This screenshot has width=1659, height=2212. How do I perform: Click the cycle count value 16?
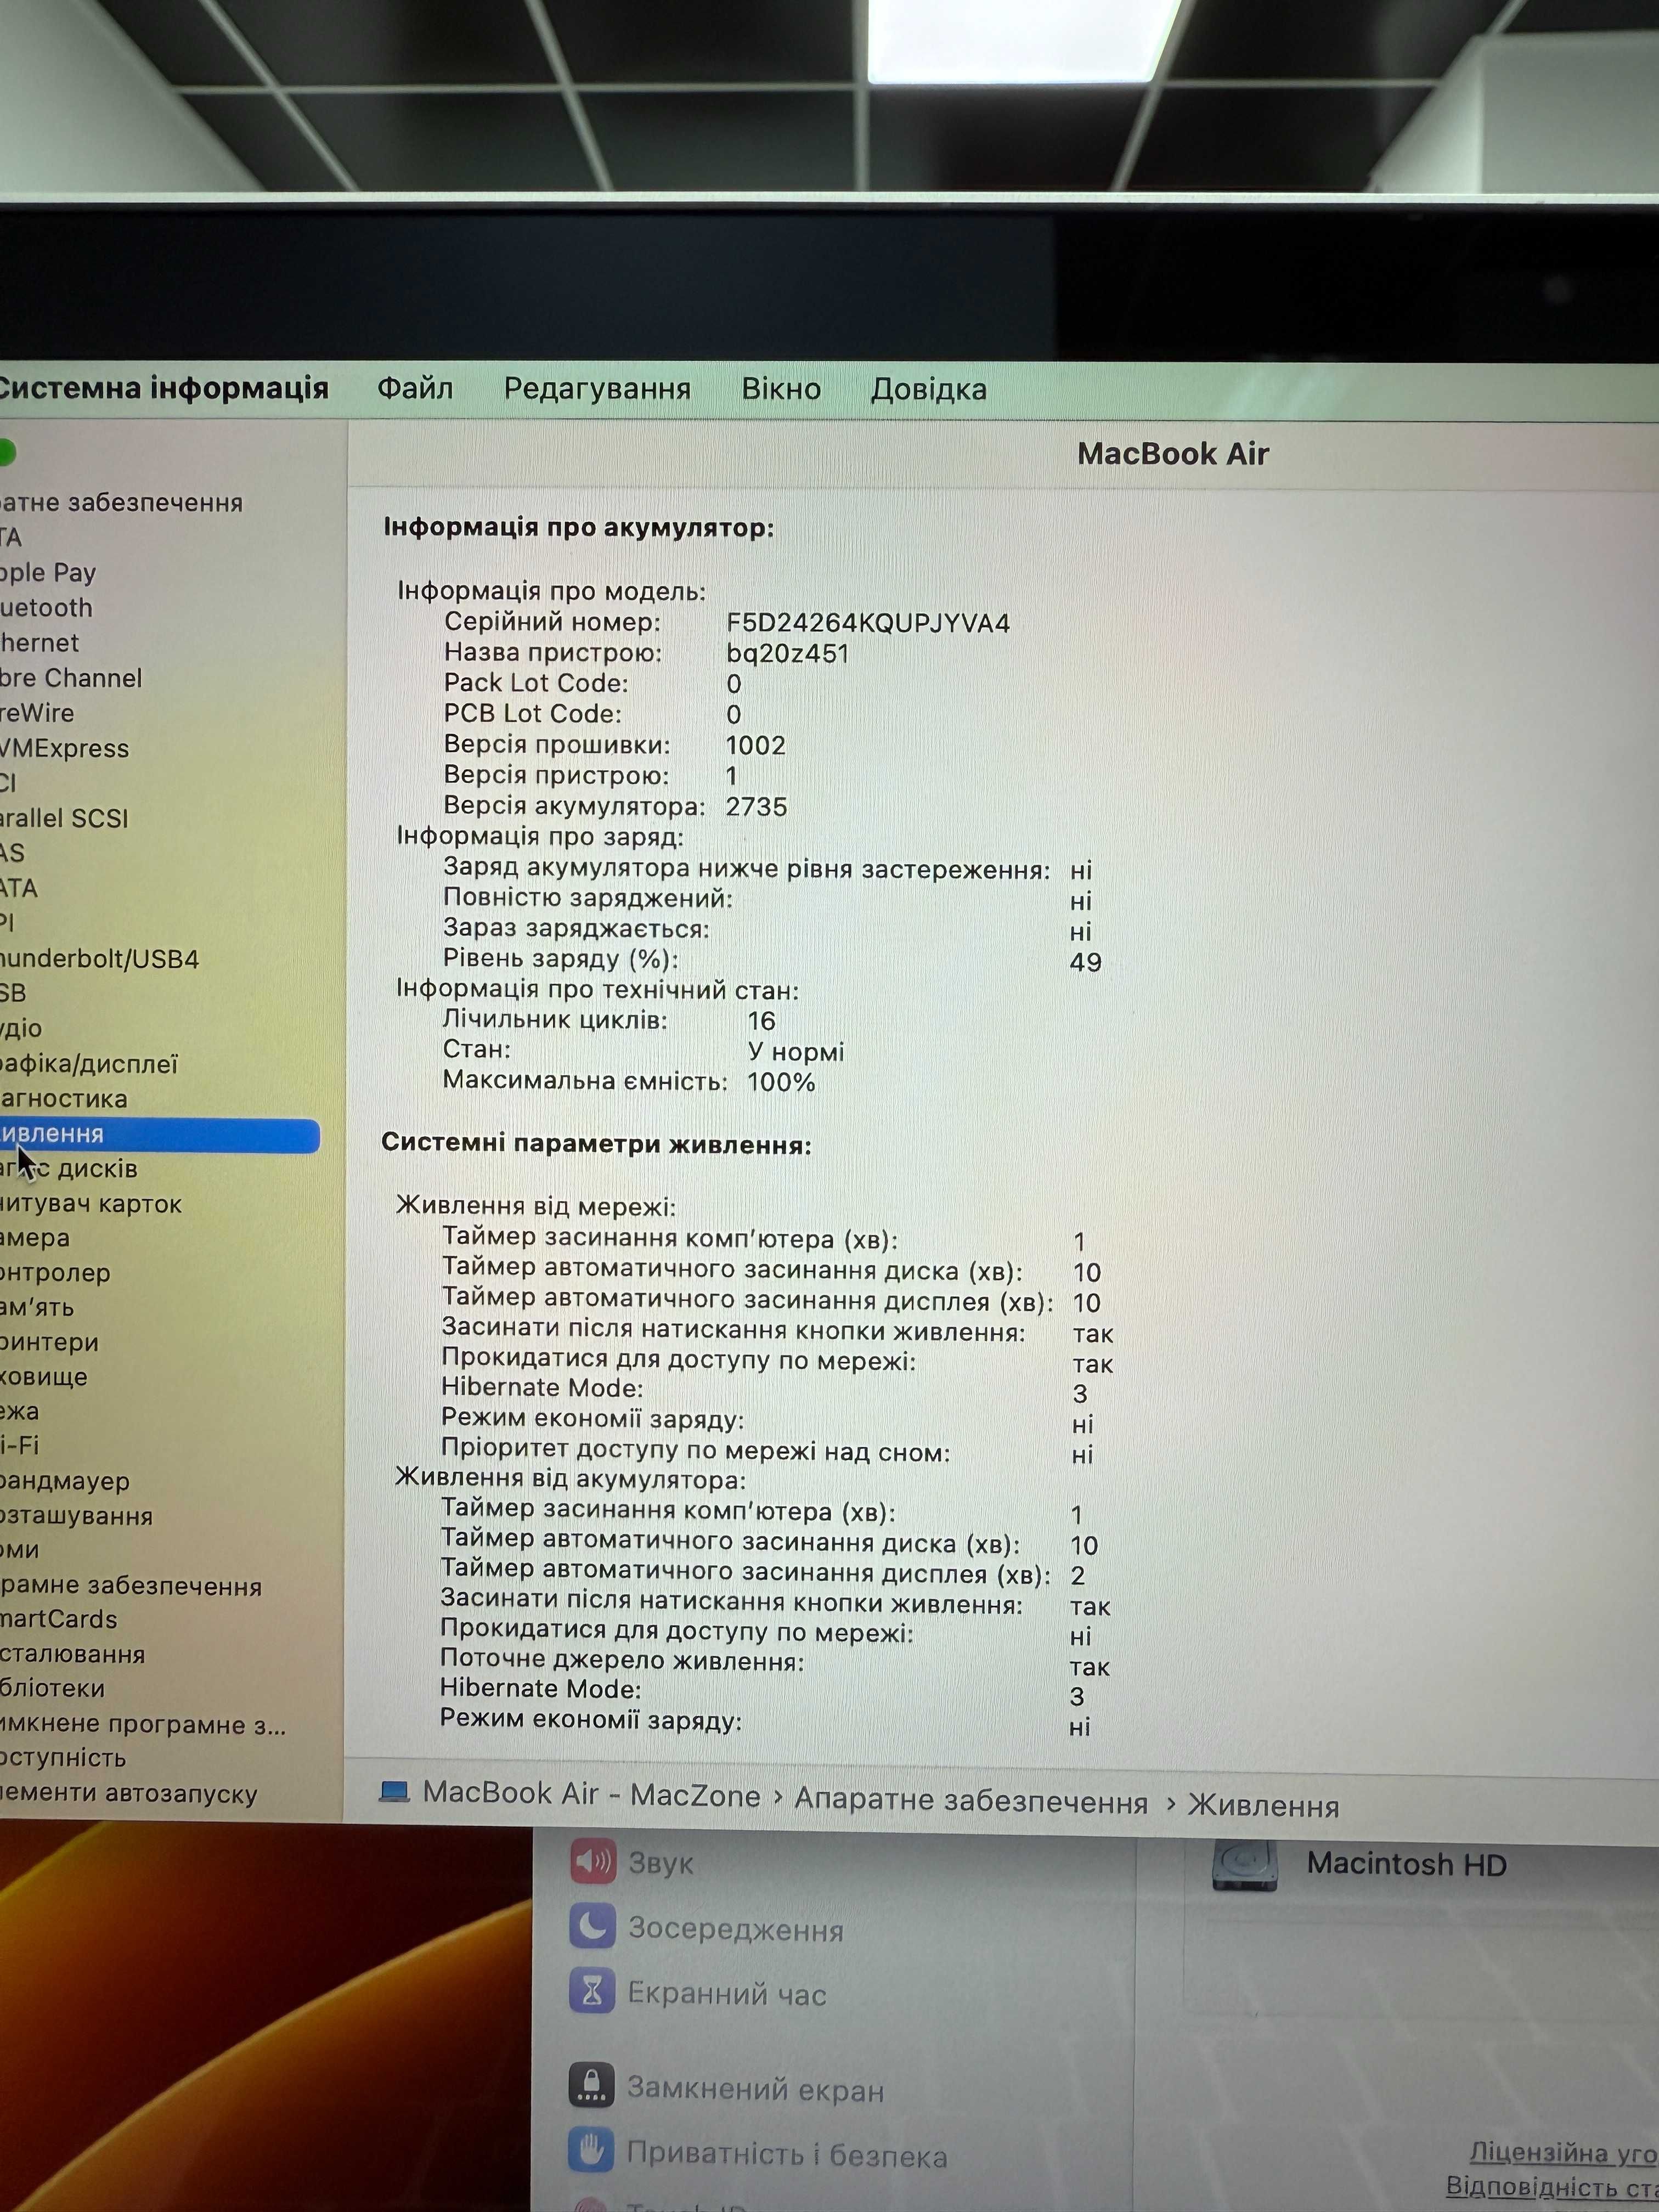(762, 1020)
